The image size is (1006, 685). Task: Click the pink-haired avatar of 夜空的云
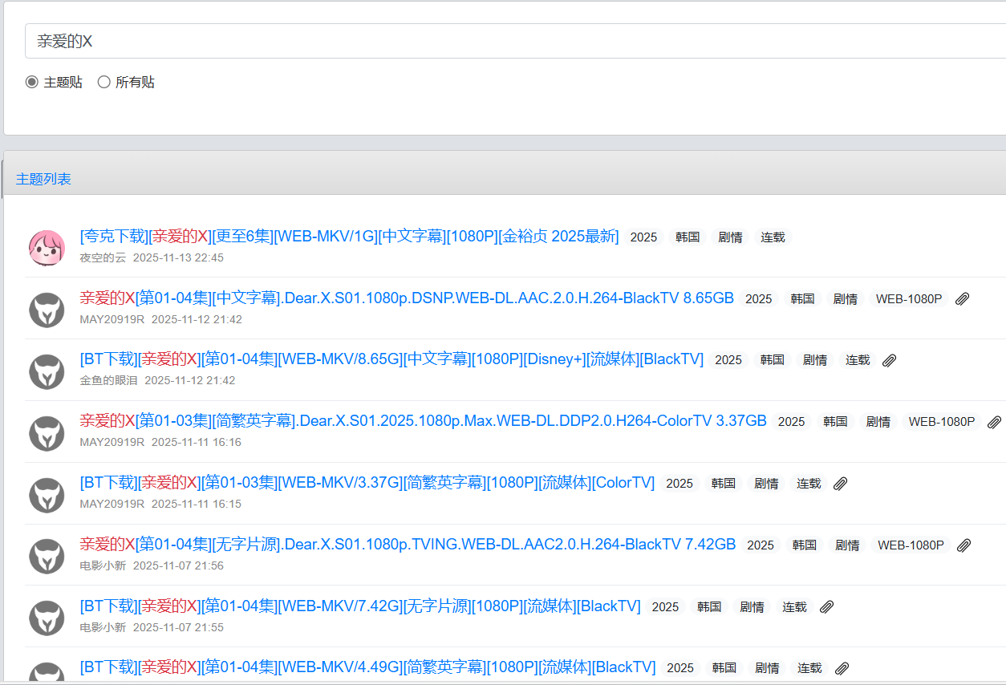[x=47, y=248]
